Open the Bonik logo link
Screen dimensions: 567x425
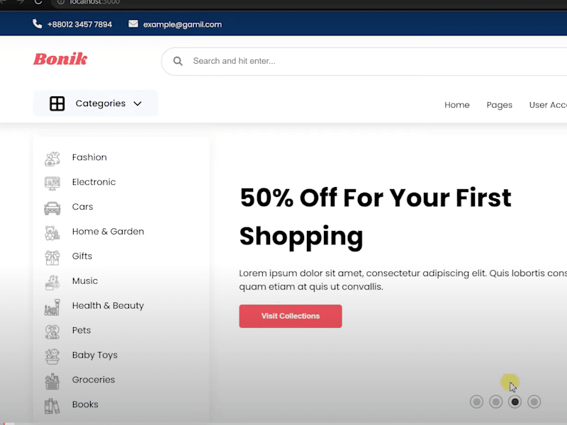(60, 59)
